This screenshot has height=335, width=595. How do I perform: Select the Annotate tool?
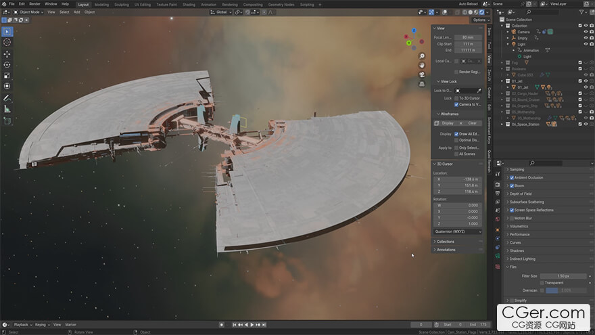[7, 98]
